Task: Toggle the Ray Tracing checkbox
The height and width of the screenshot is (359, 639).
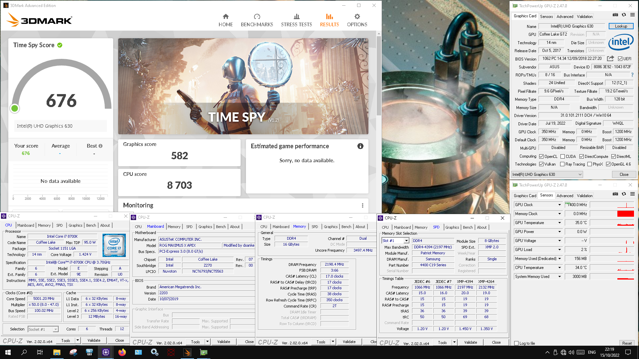Action: [x=562, y=164]
